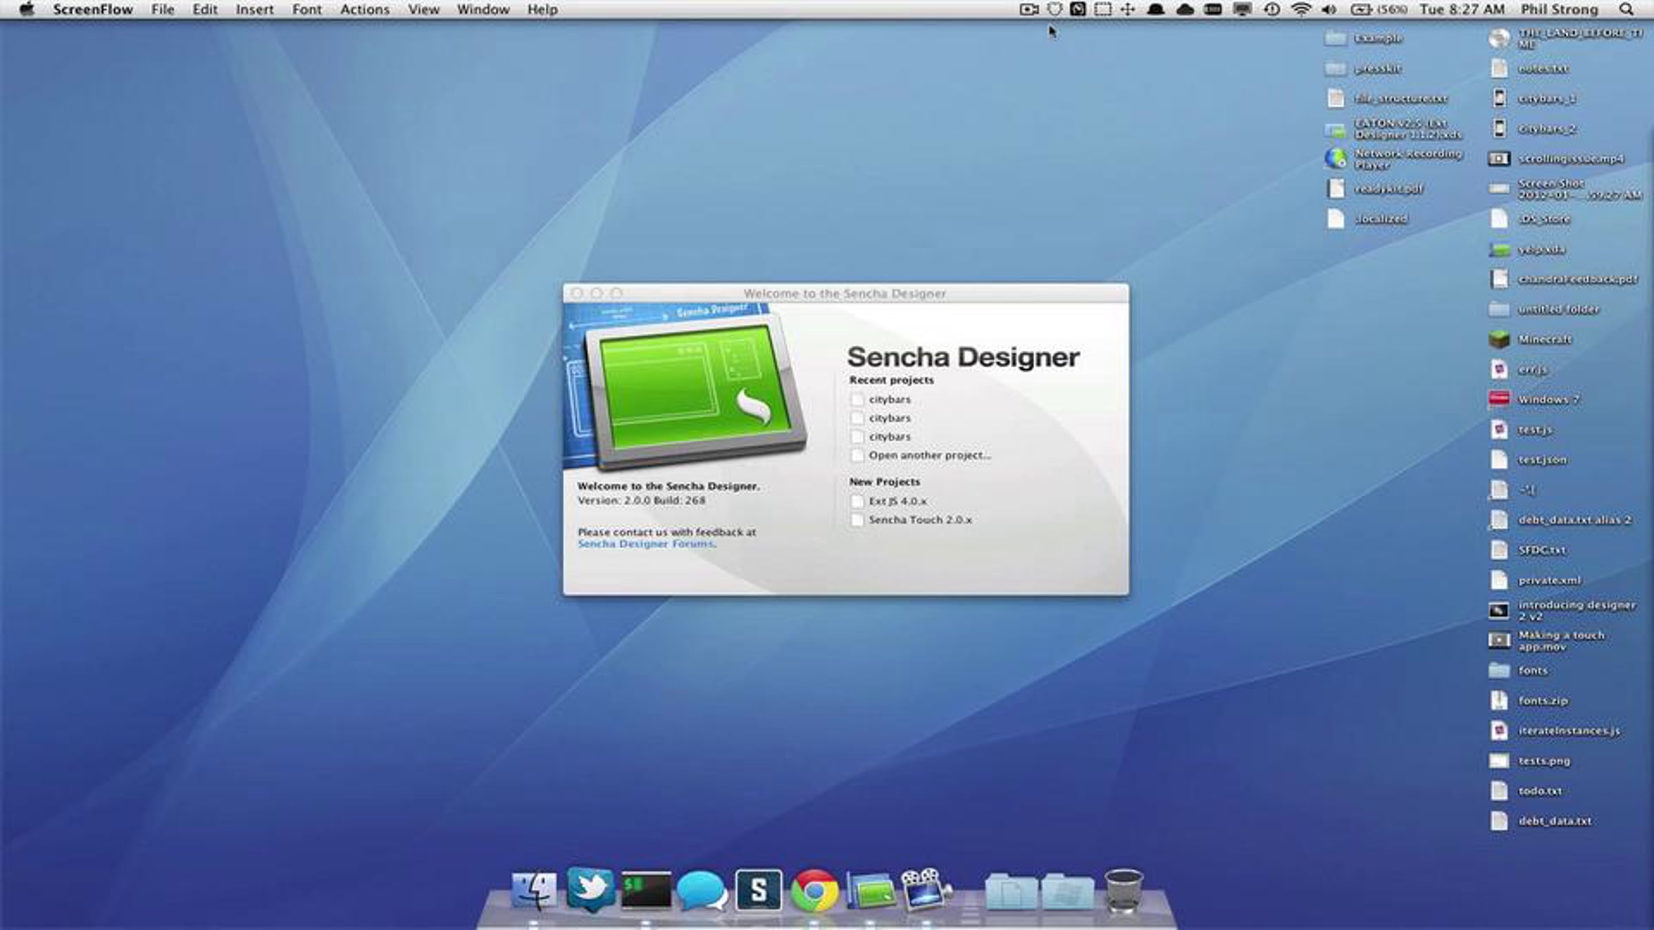Select the Windows 7 desktop icon

tap(1499, 399)
